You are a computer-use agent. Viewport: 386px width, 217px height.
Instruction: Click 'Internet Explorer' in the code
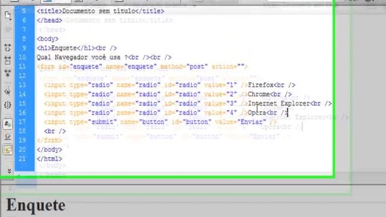[279, 103]
